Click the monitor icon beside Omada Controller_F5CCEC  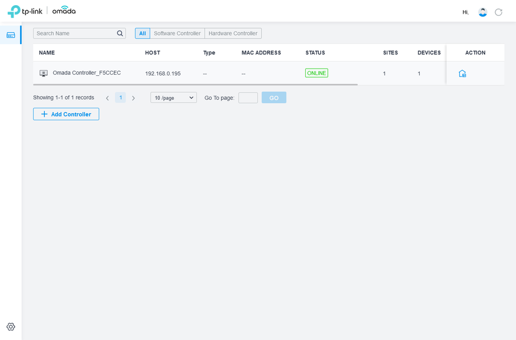tap(44, 73)
